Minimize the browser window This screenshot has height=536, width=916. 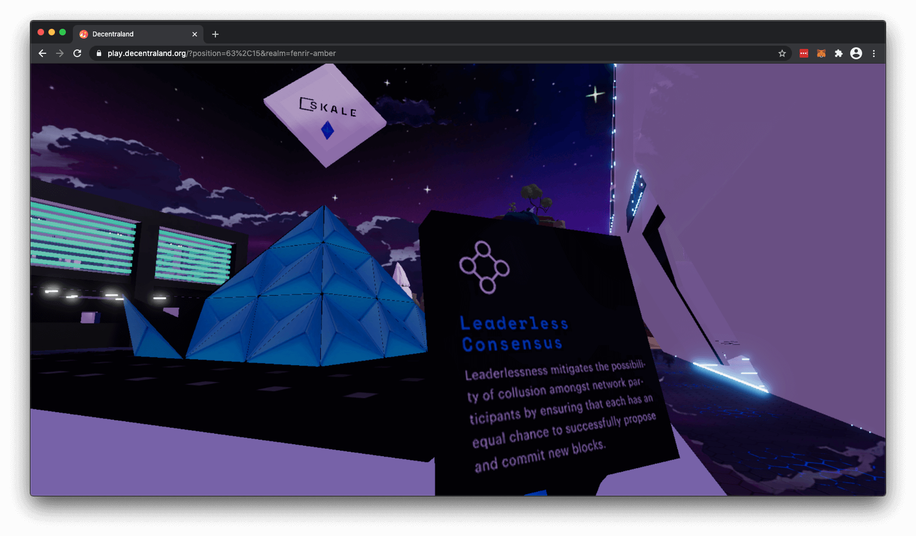pyautogui.click(x=52, y=33)
